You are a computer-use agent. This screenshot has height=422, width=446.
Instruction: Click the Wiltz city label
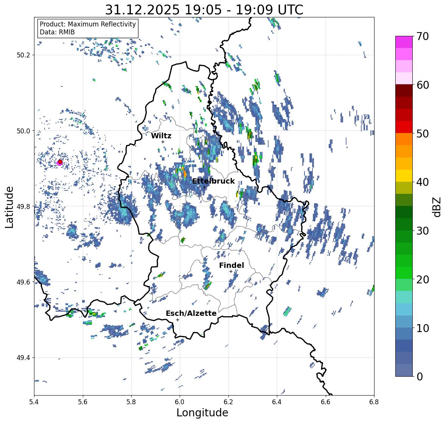(x=161, y=136)
